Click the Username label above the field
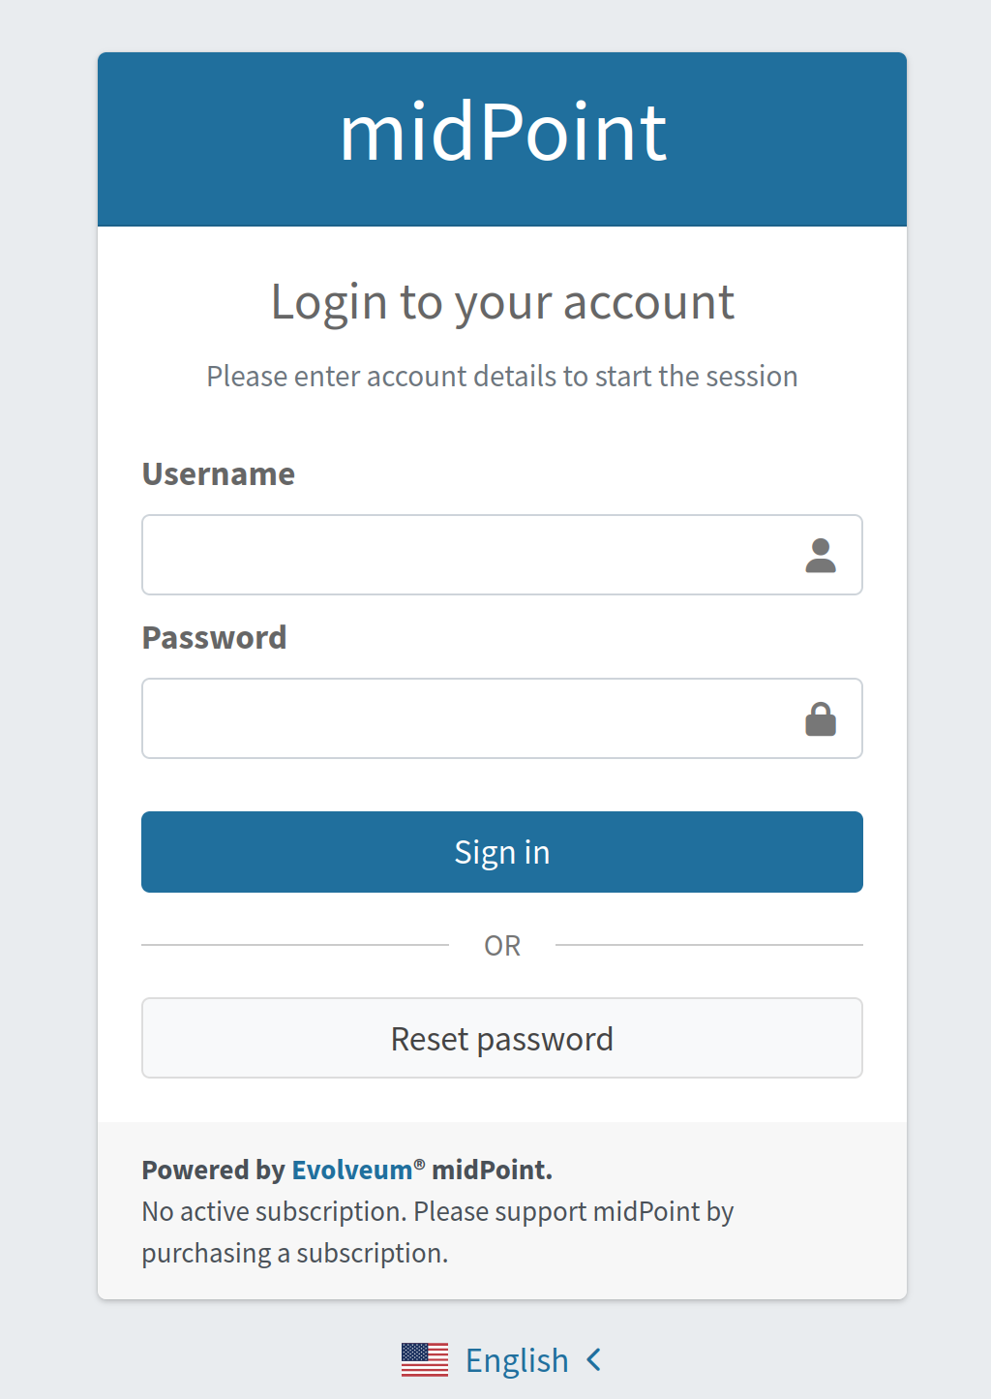This screenshot has height=1399, width=991. point(218,473)
